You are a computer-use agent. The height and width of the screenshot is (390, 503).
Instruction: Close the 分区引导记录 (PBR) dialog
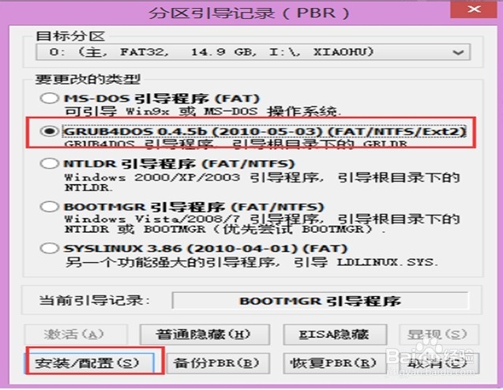[x=474, y=9]
